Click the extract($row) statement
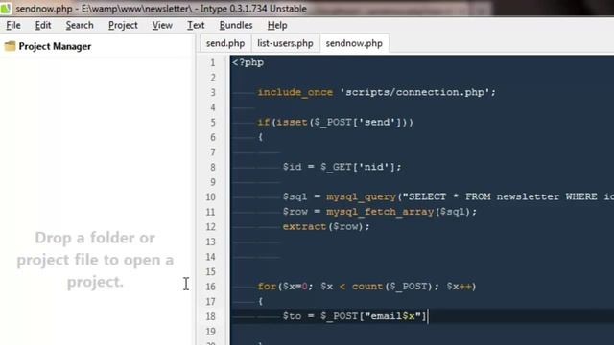The width and height of the screenshot is (614, 345). 326,226
